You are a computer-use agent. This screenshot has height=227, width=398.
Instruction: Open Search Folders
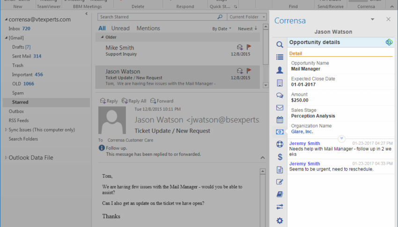(x=23, y=139)
